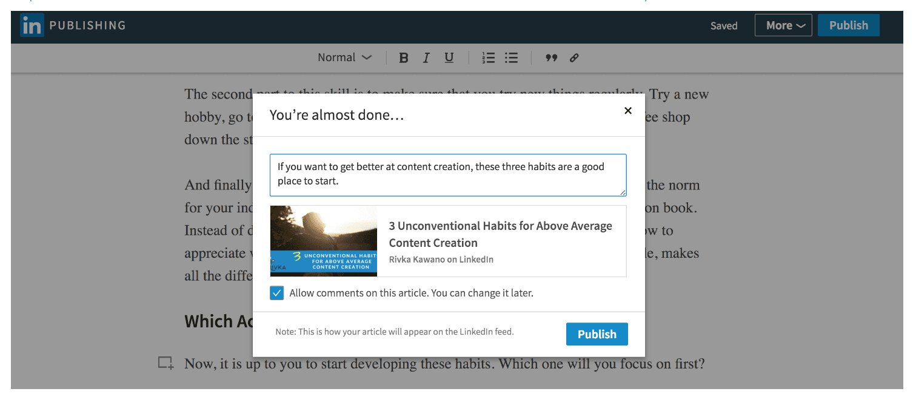
Task: Expand the More menu in the header
Action: pyautogui.click(x=783, y=25)
